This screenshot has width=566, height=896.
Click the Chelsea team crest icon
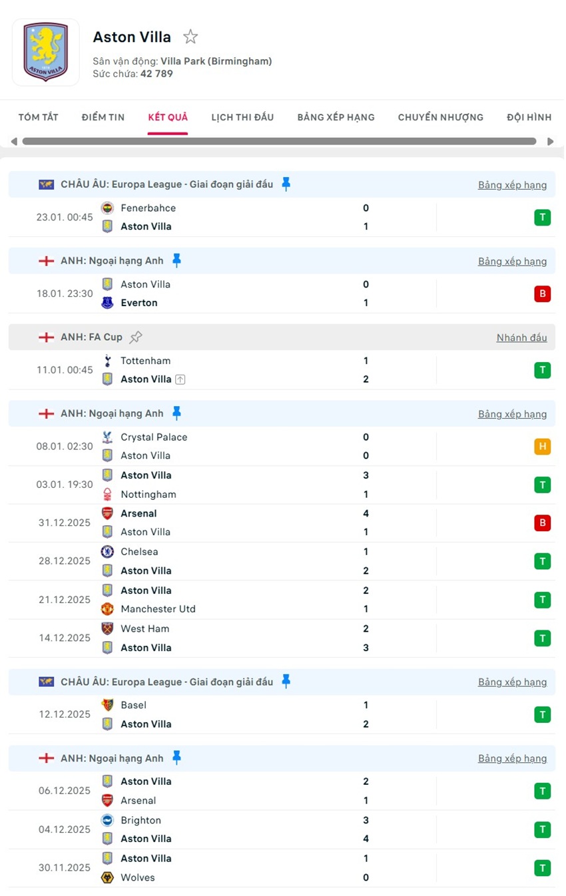[107, 552]
